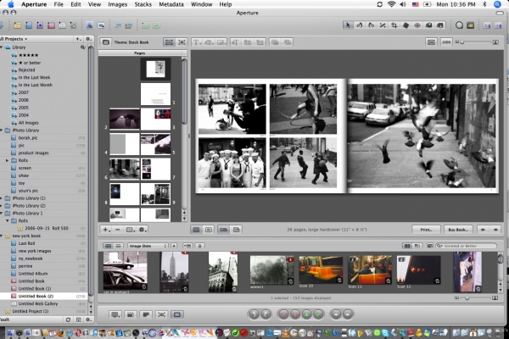
Task: Click the remove page minus button
Action: (117, 230)
